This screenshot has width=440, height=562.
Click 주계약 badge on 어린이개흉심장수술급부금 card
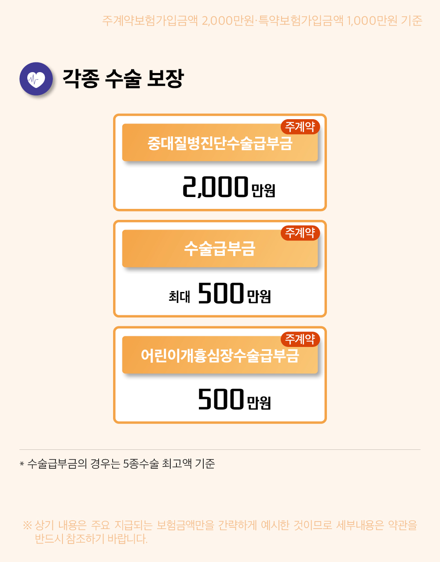300,339
